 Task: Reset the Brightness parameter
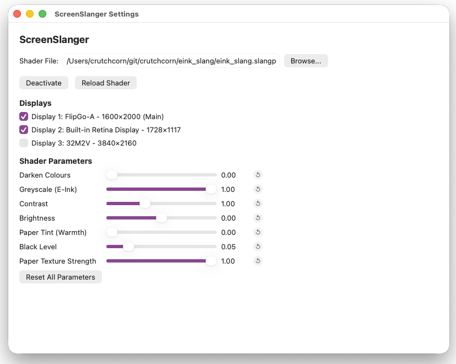pos(257,218)
